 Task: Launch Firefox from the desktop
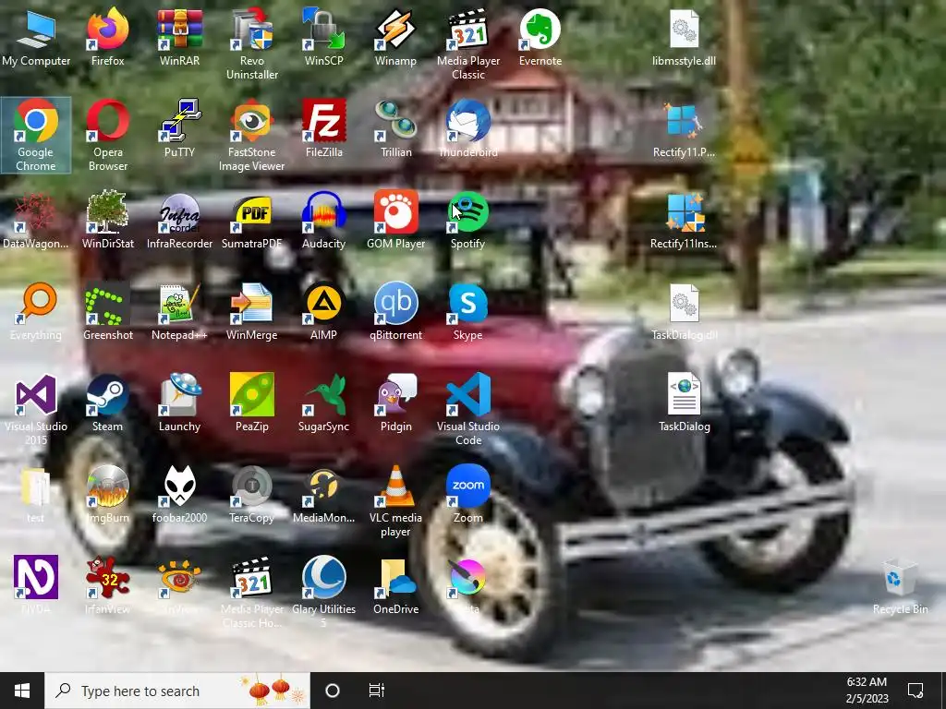point(107,30)
